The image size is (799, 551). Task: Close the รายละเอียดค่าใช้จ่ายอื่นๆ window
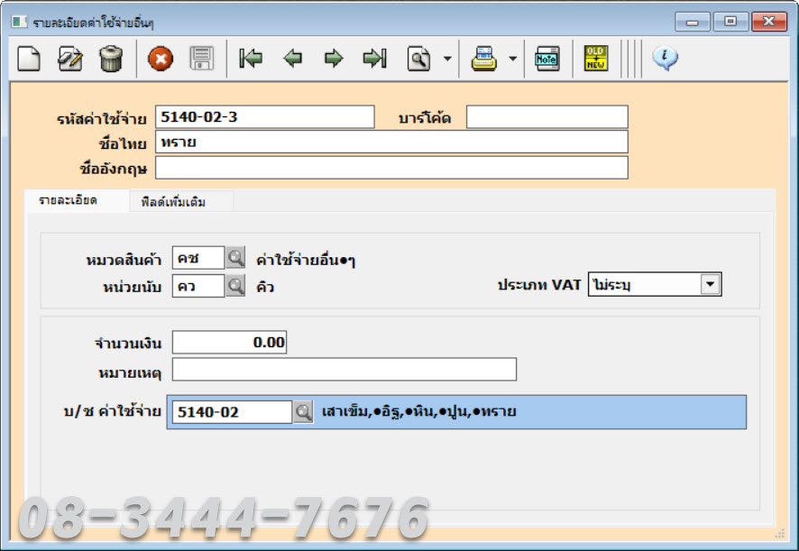(x=768, y=22)
